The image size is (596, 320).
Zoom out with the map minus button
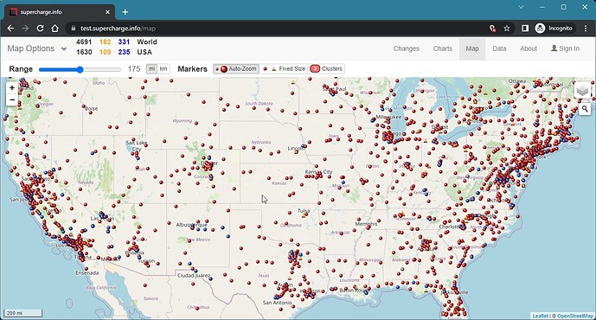12,99
